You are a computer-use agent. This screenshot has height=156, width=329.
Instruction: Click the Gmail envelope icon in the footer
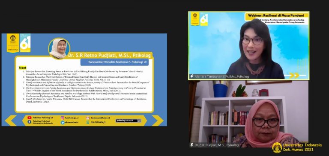tap(88, 118)
